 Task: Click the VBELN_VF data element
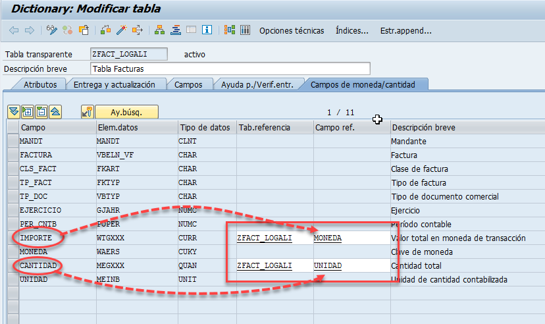click(115, 155)
